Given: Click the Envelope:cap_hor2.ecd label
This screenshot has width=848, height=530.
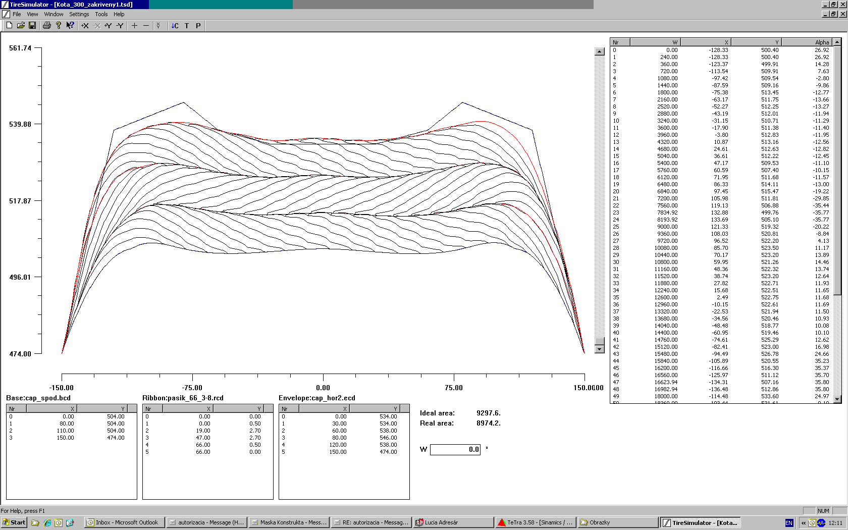Looking at the screenshot, I should coord(317,398).
